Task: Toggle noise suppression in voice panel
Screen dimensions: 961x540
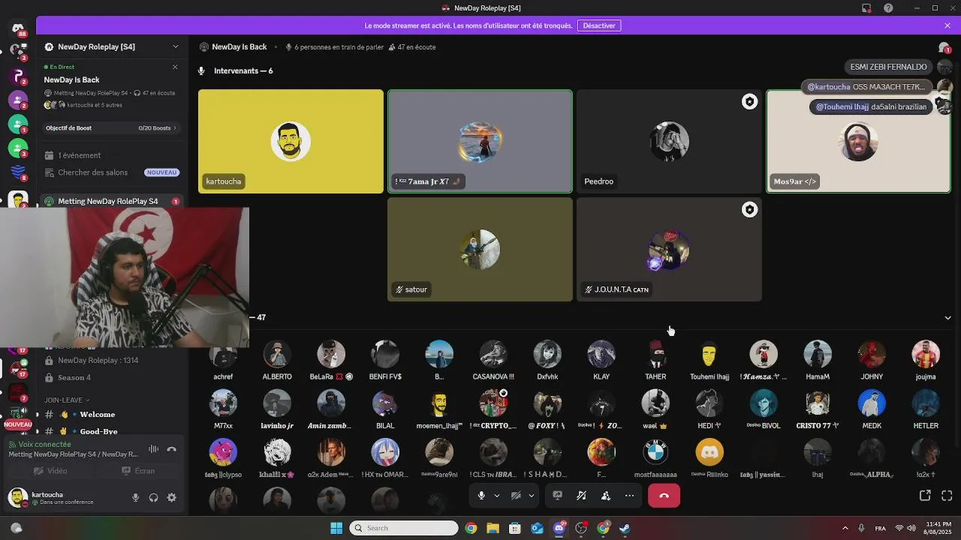Action: click(153, 448)
